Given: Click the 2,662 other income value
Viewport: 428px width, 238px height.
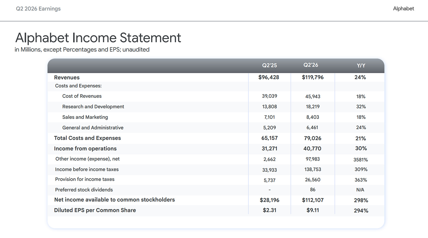Looking at the screenshot, I should [270, 159].
